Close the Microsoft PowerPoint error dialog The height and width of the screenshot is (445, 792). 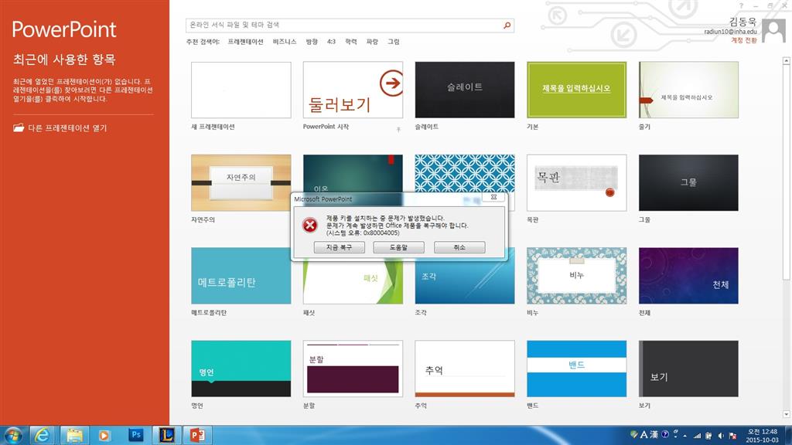[493, 197]
